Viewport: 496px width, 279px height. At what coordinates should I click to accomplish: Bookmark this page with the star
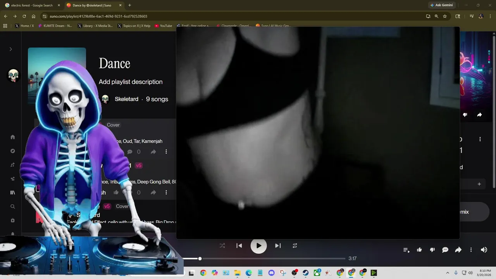[445, 16]
